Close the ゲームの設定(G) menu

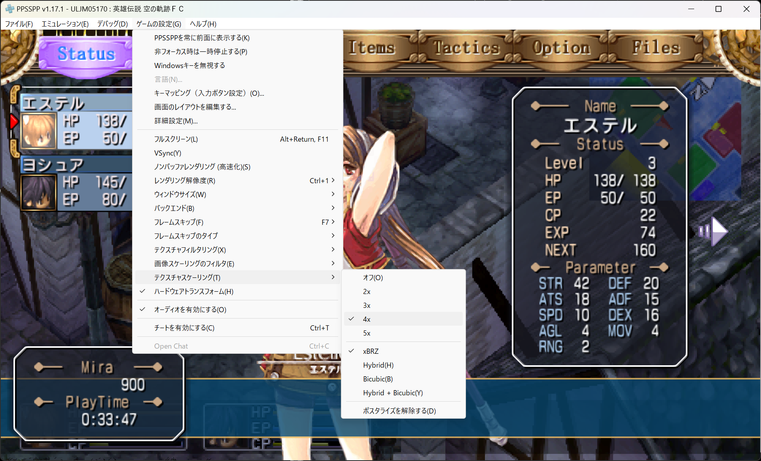159,24
